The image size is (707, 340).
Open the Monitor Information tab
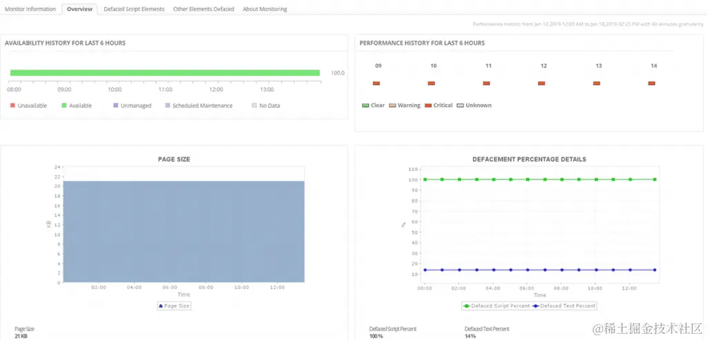tap(30, 9)
